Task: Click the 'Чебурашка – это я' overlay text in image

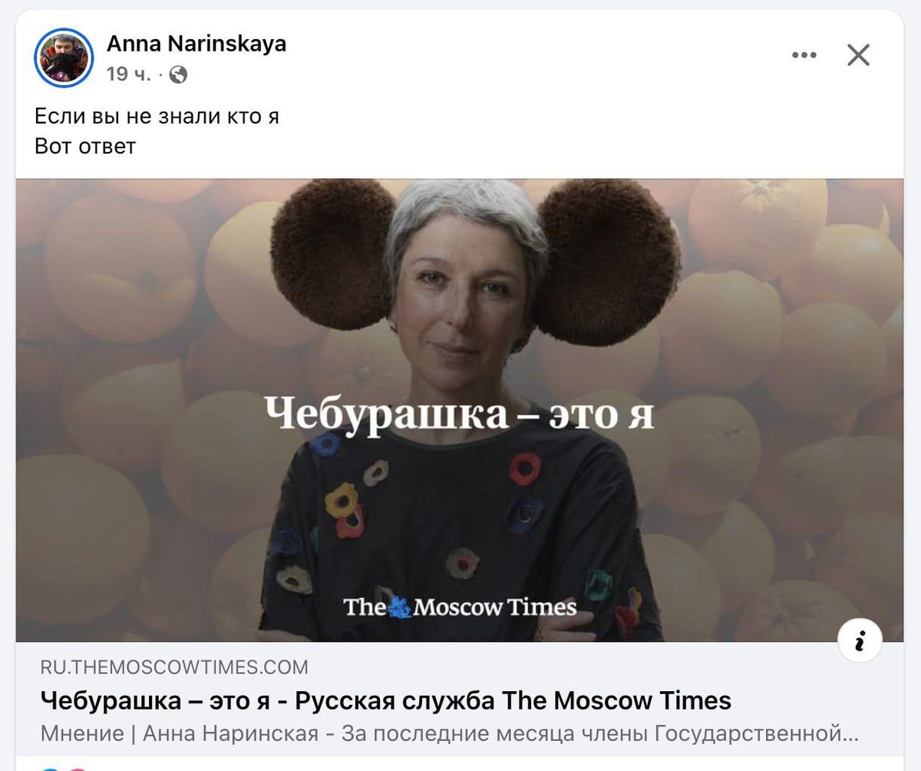Action: tap(459, 415)
